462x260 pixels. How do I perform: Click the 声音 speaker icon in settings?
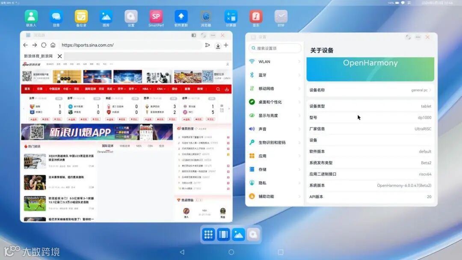(252, 129)
